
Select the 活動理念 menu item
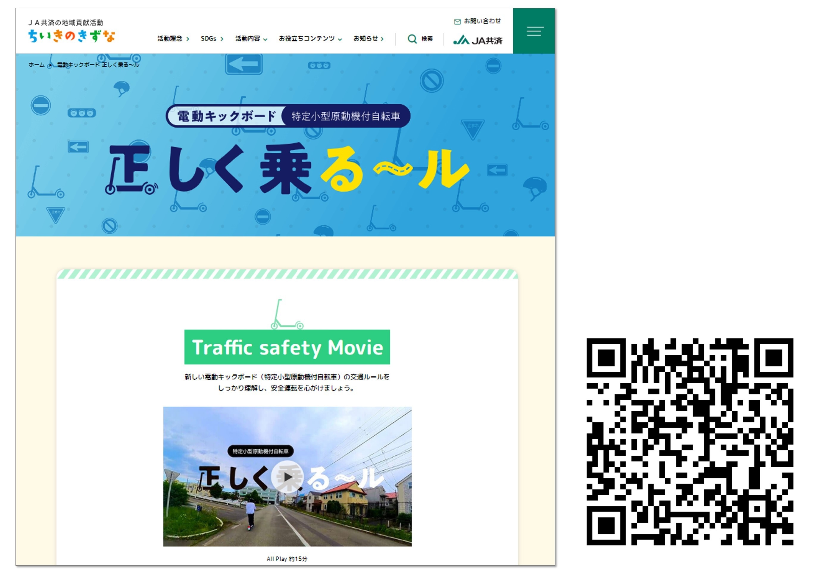(171, 38)
